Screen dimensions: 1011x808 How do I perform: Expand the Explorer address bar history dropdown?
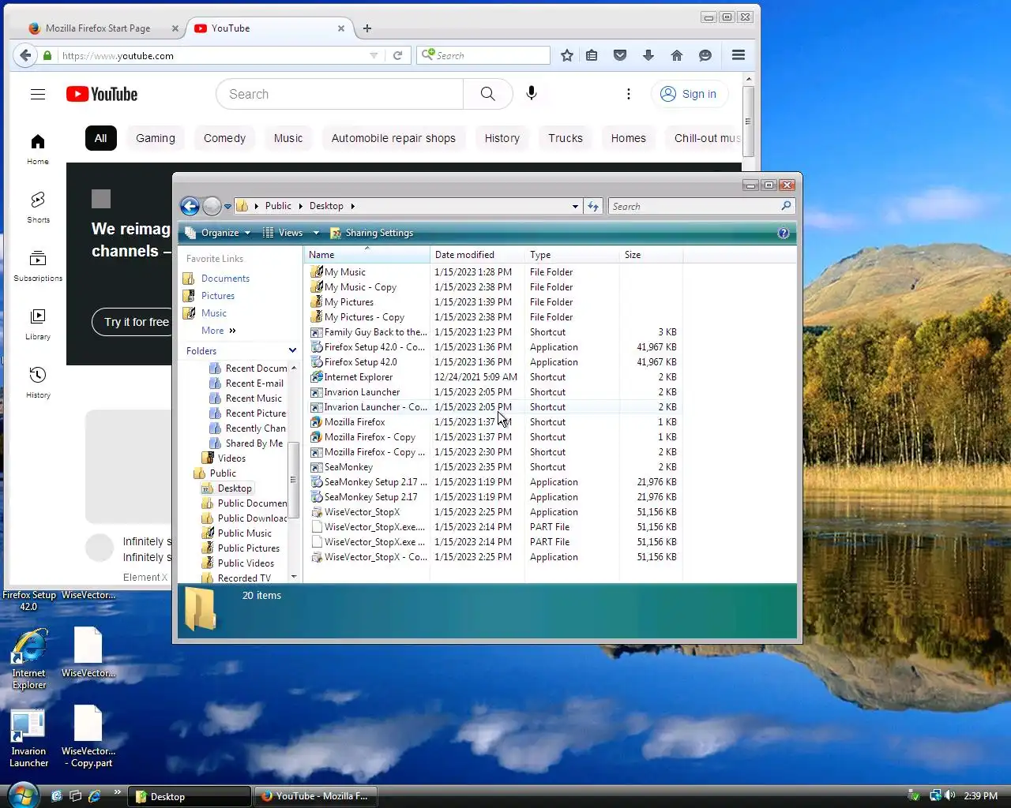pos(575,206)
